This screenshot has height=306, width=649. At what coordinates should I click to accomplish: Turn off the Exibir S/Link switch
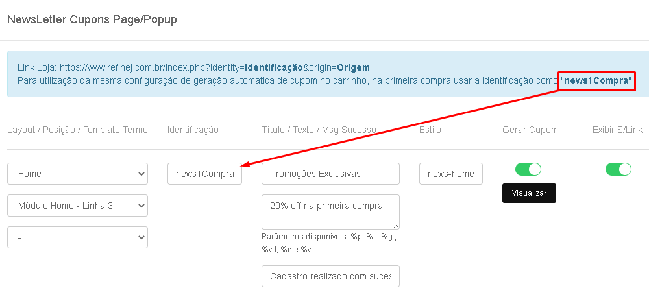coord(618,169)
